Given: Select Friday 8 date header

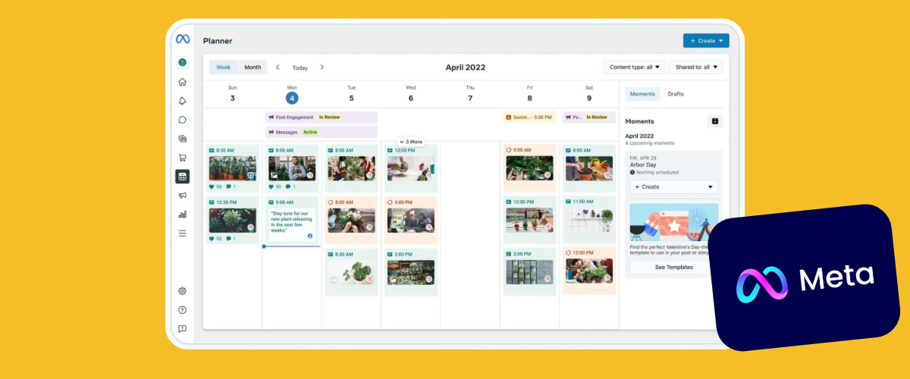Looking at the screenshot, I should pos(529,94).
